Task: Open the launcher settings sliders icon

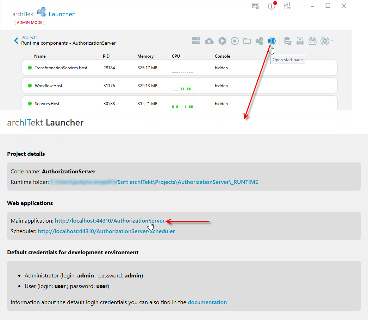Action: tap(287, 6)
